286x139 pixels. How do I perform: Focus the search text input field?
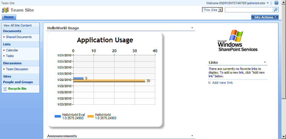(x=249, y=10)
